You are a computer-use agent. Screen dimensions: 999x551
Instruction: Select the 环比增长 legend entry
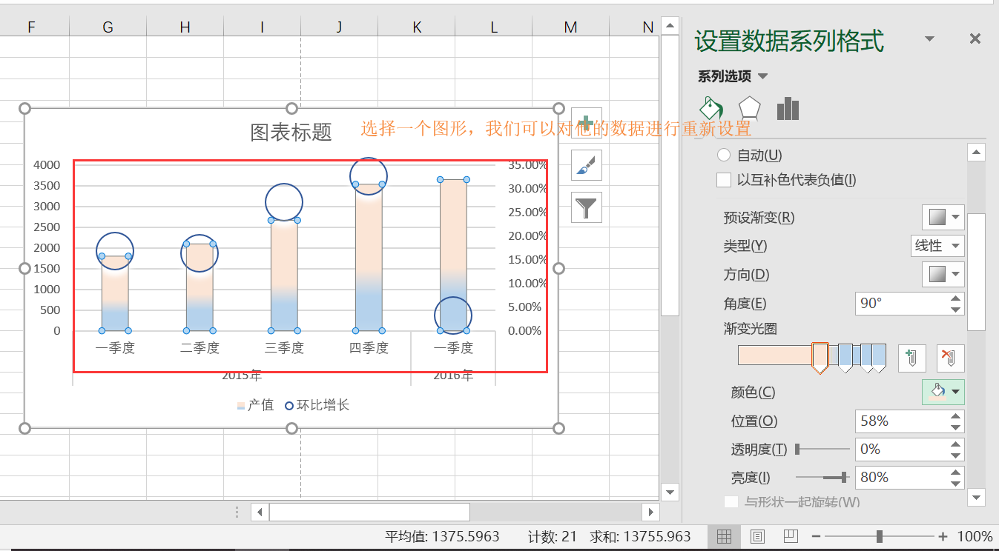324,405
